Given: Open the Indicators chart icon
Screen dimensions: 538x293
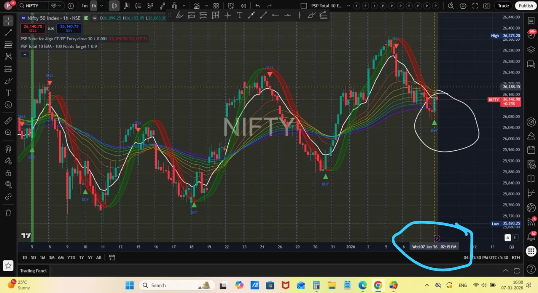Looking at the screenshot, I should pyautogui.click(x=196, y=6).
